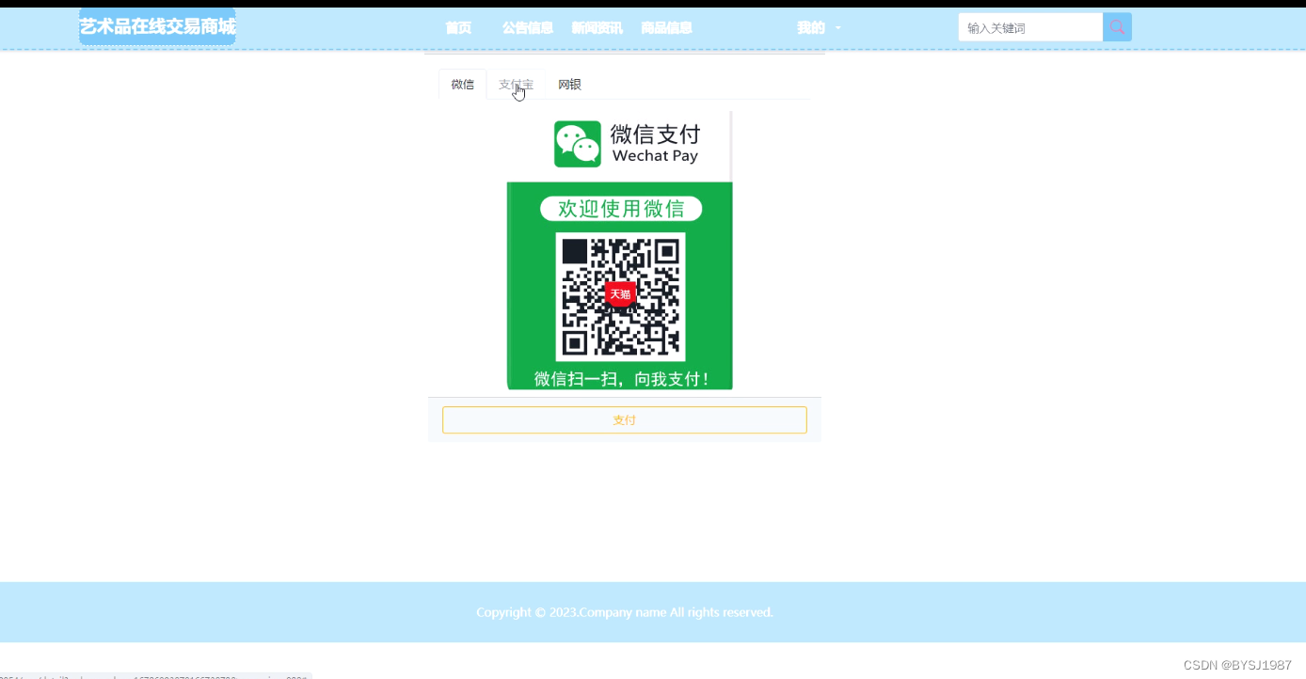The height and width of the screenshot is (679, 1306).
Task: Open 商品信息 in navigation bar
Action: click(666, 28)
